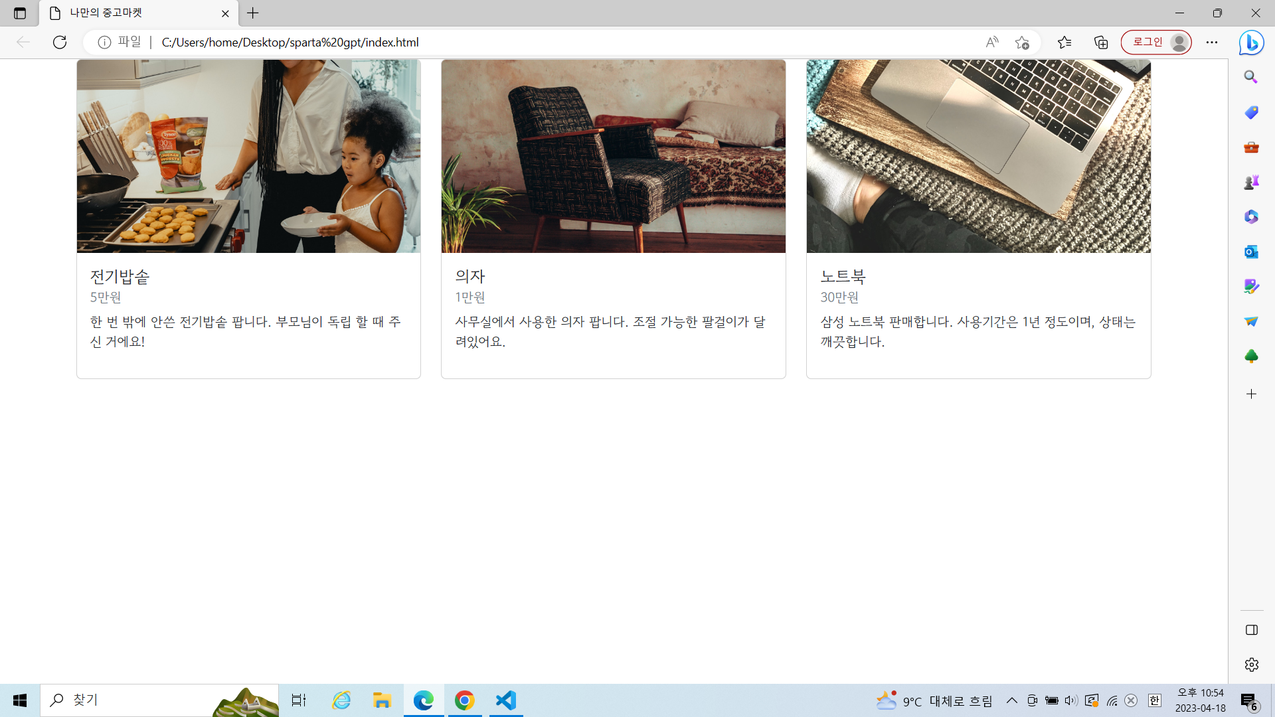Open sidebar green tree icon

(x=1251, y=357)
